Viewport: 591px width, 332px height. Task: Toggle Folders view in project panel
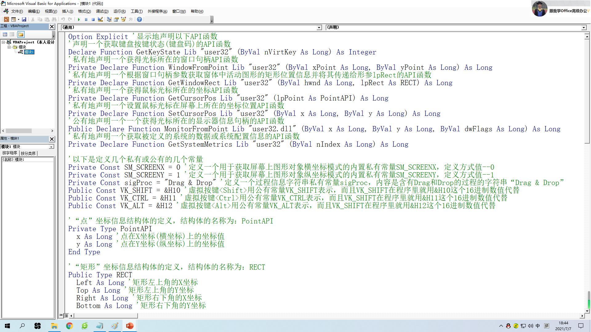pos(21,34)
